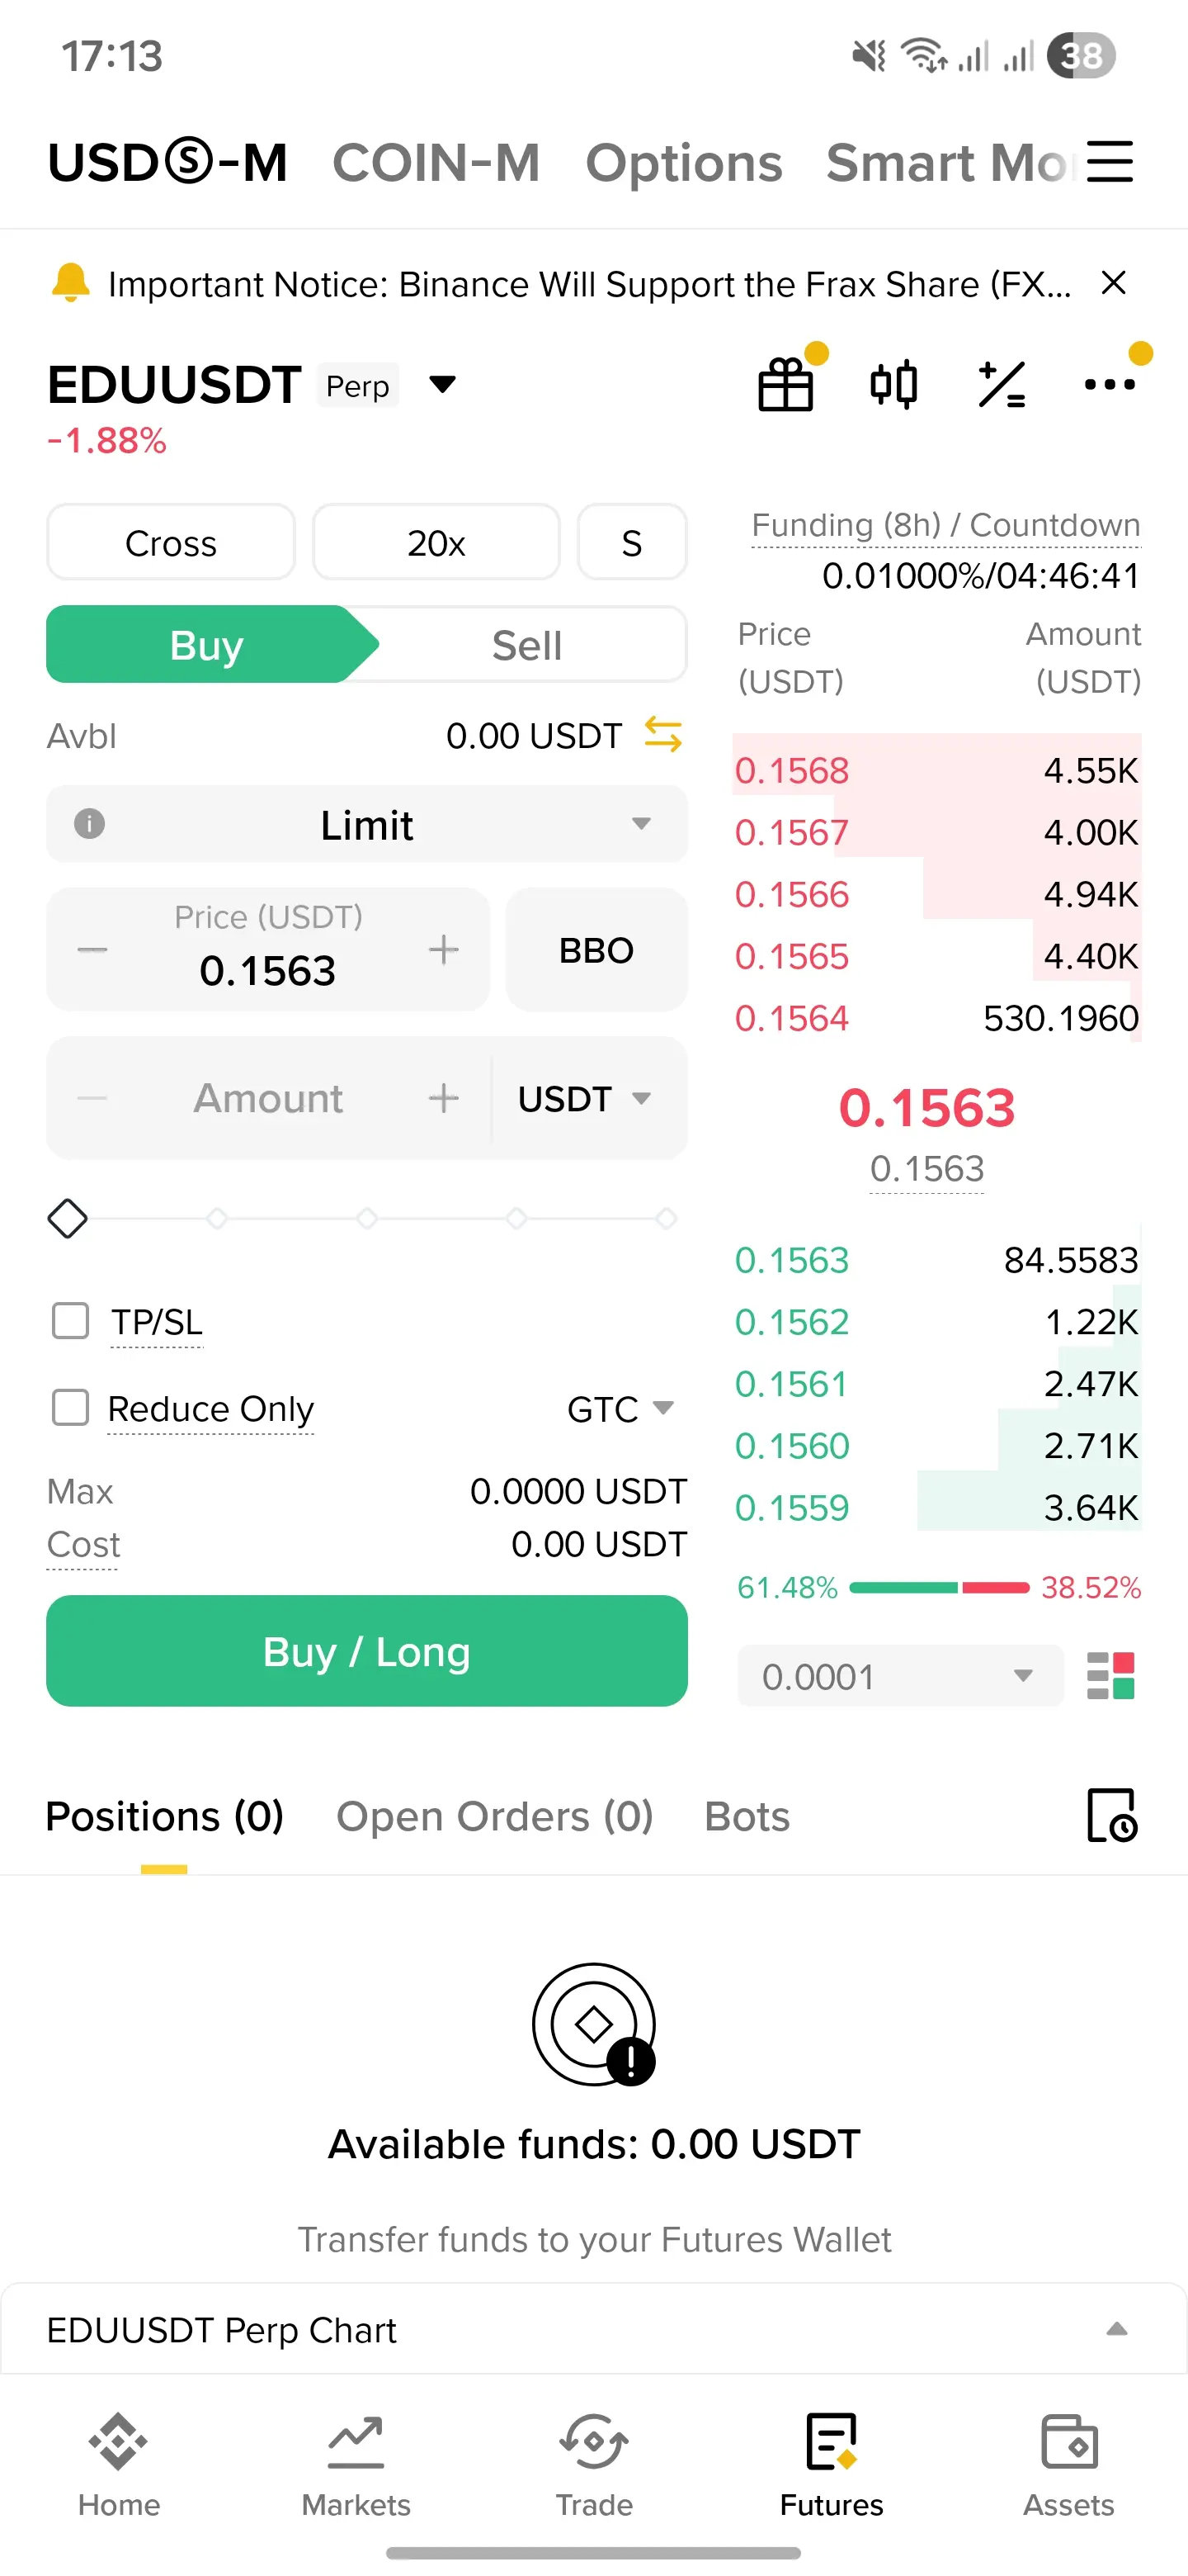Tap the transfer funds arrows icon
This screenshot has height=2576, width=1188.
pos(662,735)
